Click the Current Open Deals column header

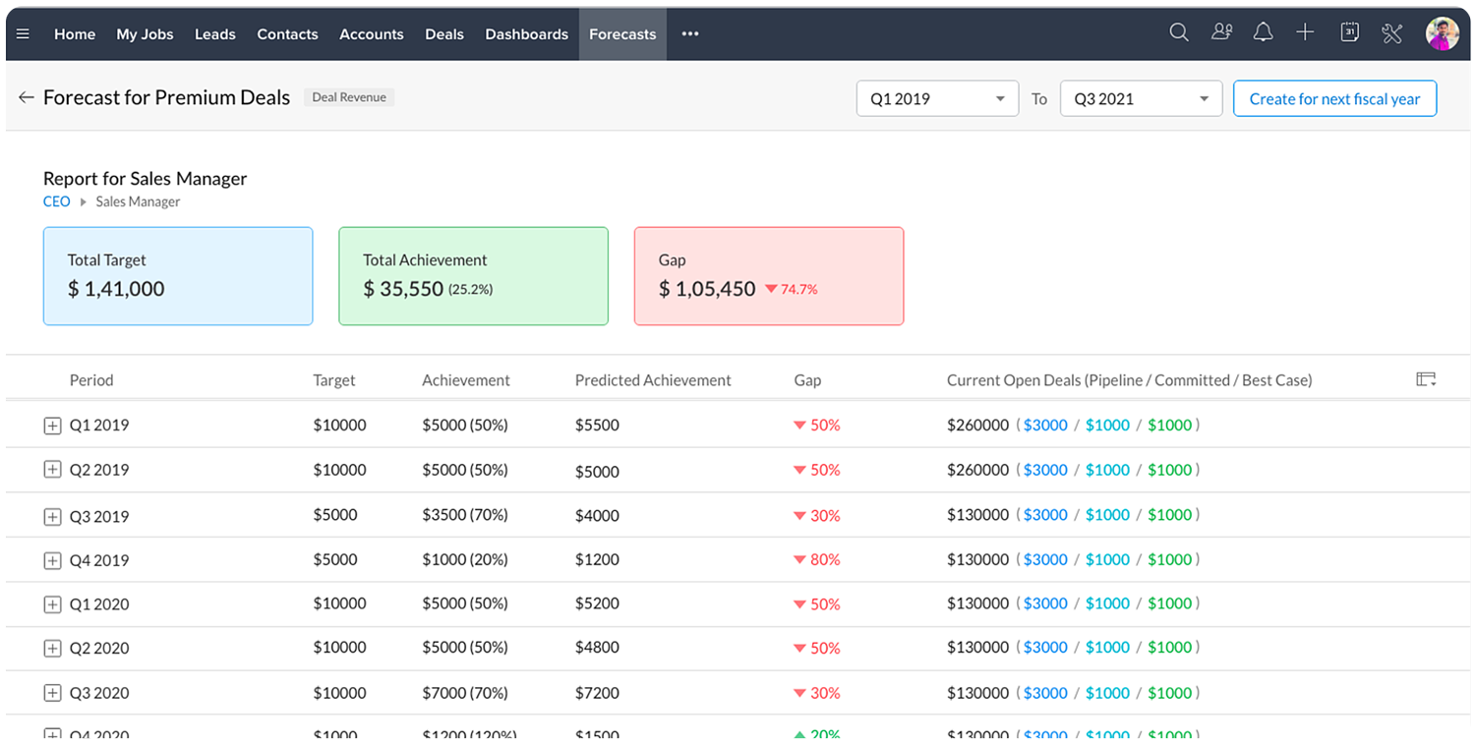(1129, 379)
